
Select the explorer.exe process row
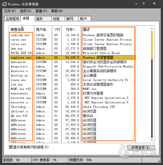tap(72, 57)
